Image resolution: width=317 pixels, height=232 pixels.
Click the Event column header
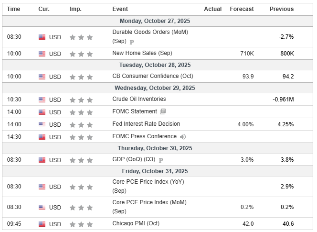120,9
